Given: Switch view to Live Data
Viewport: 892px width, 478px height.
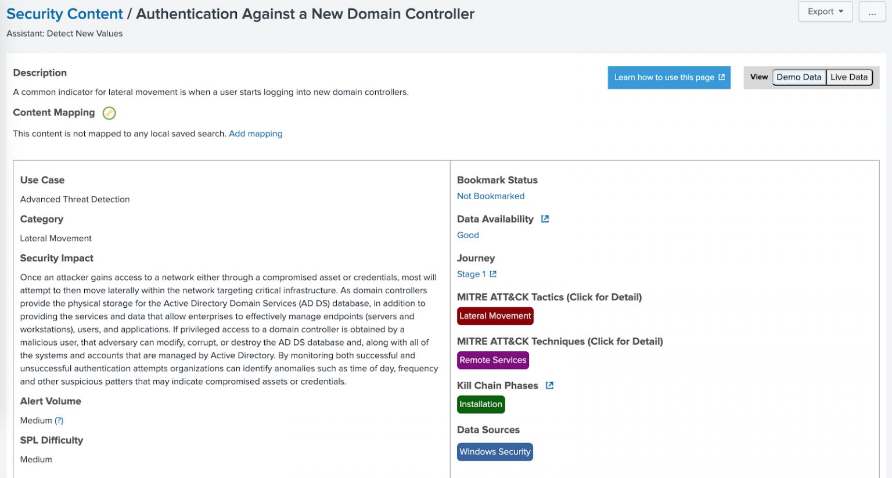Looking at the screenshot, I should (848, 77).
